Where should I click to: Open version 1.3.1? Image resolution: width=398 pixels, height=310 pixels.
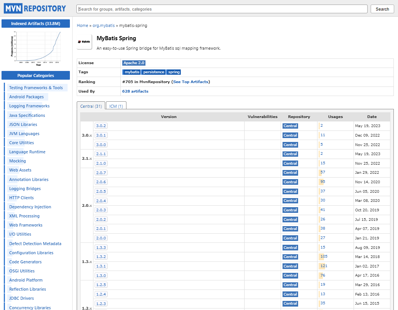click(x=101, y=266)
